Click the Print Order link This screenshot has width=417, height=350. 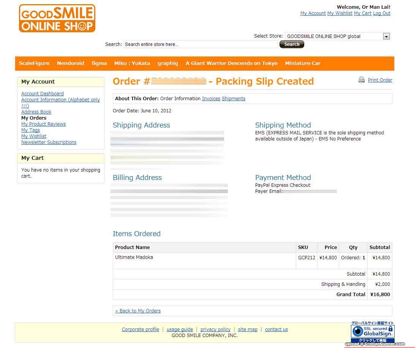pyautogui.click(x=380, y=80)
